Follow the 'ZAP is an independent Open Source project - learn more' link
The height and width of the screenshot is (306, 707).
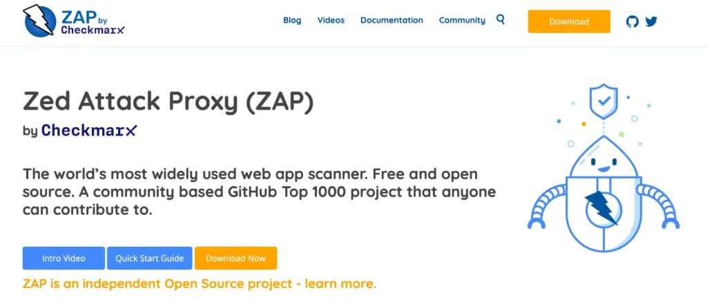pos(200,284)
